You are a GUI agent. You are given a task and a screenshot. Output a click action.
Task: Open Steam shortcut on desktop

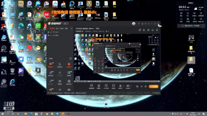pos(63,16)
